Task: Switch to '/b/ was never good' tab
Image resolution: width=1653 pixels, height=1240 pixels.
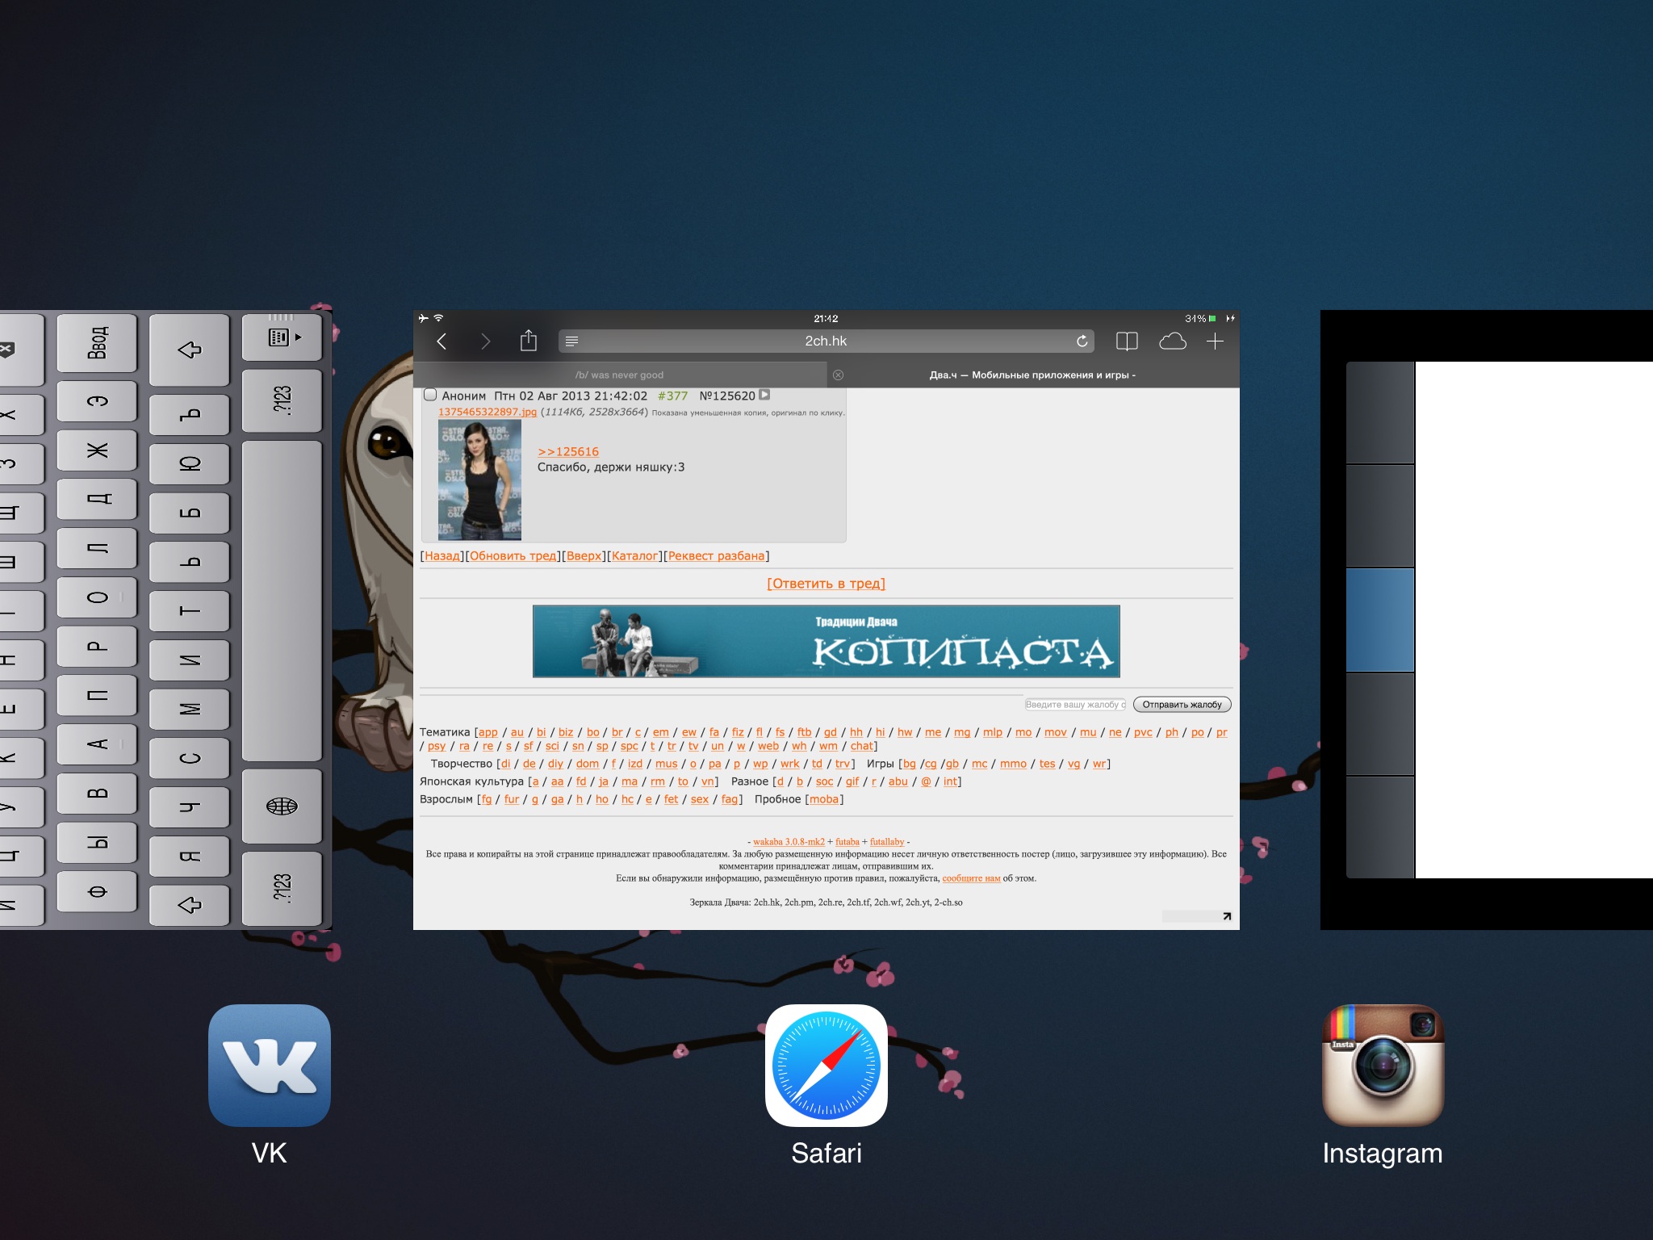Action: pyautogui.click(x=619, y=375)
